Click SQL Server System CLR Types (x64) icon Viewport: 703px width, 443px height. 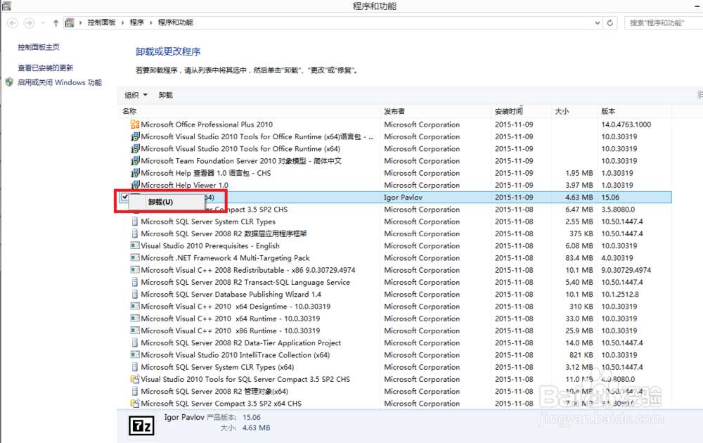coord(134,366)
